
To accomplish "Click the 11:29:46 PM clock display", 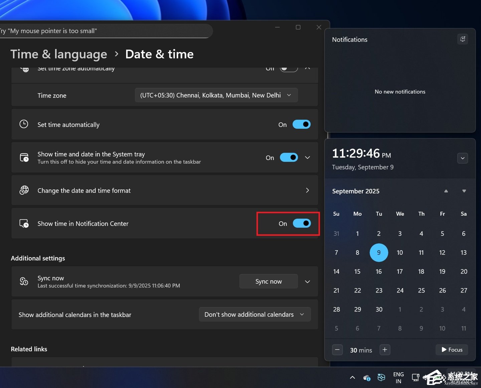I will 361,154.
